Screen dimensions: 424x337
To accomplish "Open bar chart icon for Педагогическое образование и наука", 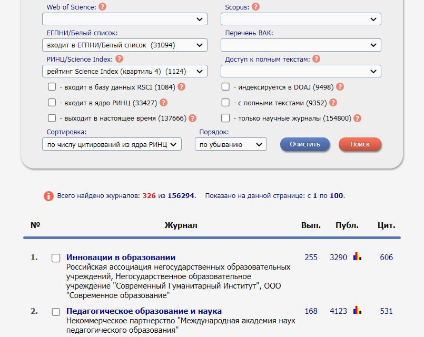I will tap(357, 311).
